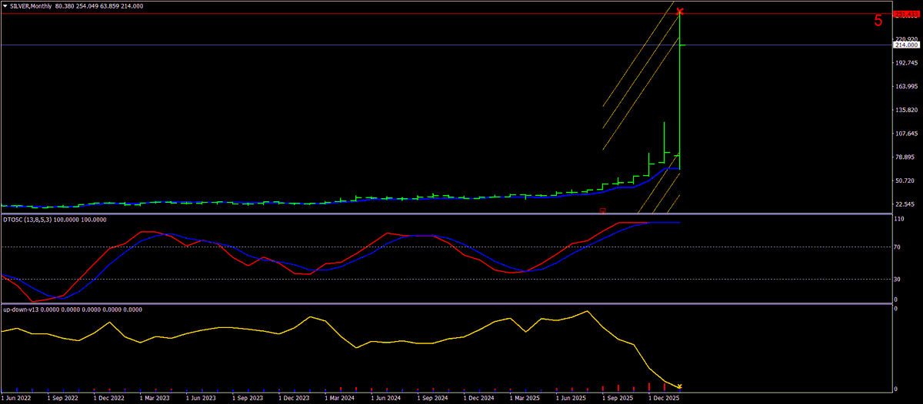This screenshot has width=923, height=404.
Task: Click the 1 Sep 2025 date label
Action: 618,399
